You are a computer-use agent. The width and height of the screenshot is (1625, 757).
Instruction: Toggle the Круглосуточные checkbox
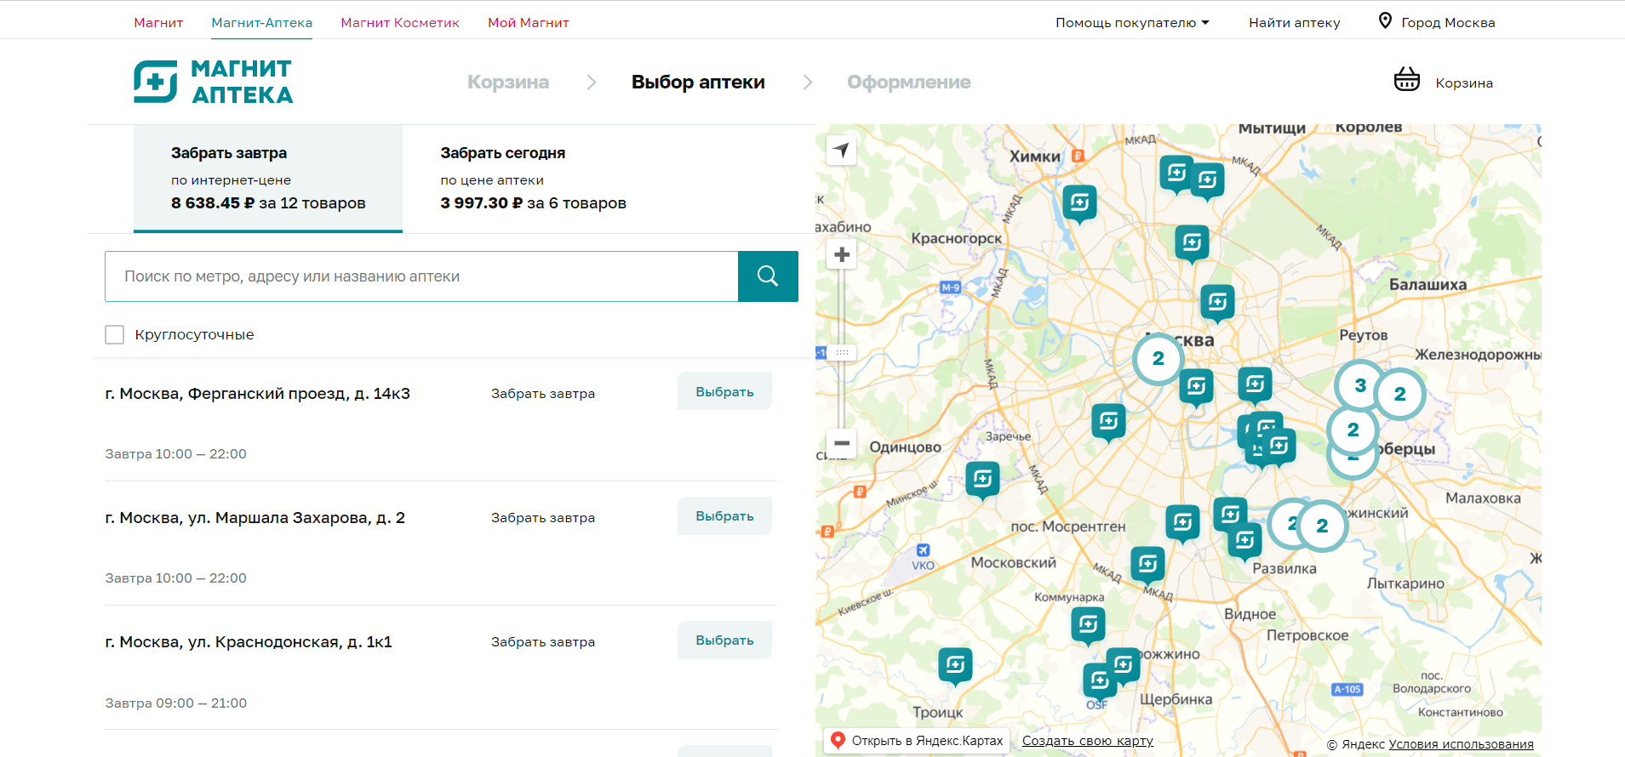point(115,334)
